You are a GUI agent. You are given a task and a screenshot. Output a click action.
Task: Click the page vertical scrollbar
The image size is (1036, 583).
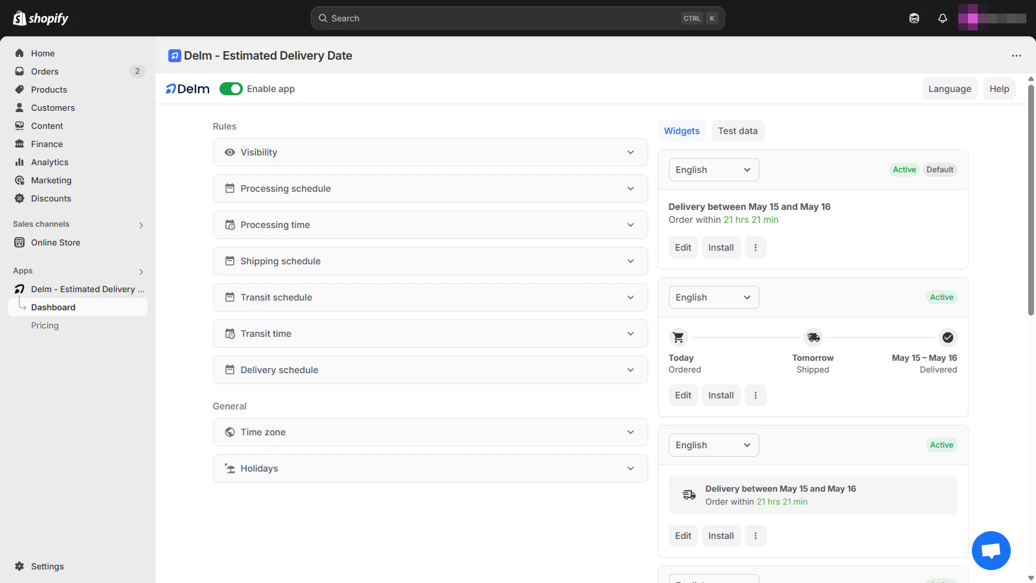pyautogui.click(x=1031, y=201)
